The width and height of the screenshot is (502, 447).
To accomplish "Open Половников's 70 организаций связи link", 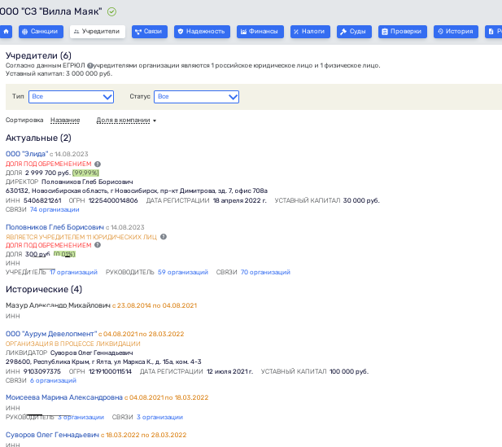I will (x=265, y=272).
